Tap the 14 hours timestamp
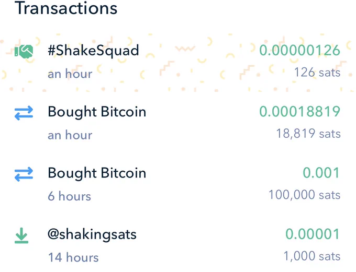The height and width of the screenshot is (272, 356). [x=73, y=257]
